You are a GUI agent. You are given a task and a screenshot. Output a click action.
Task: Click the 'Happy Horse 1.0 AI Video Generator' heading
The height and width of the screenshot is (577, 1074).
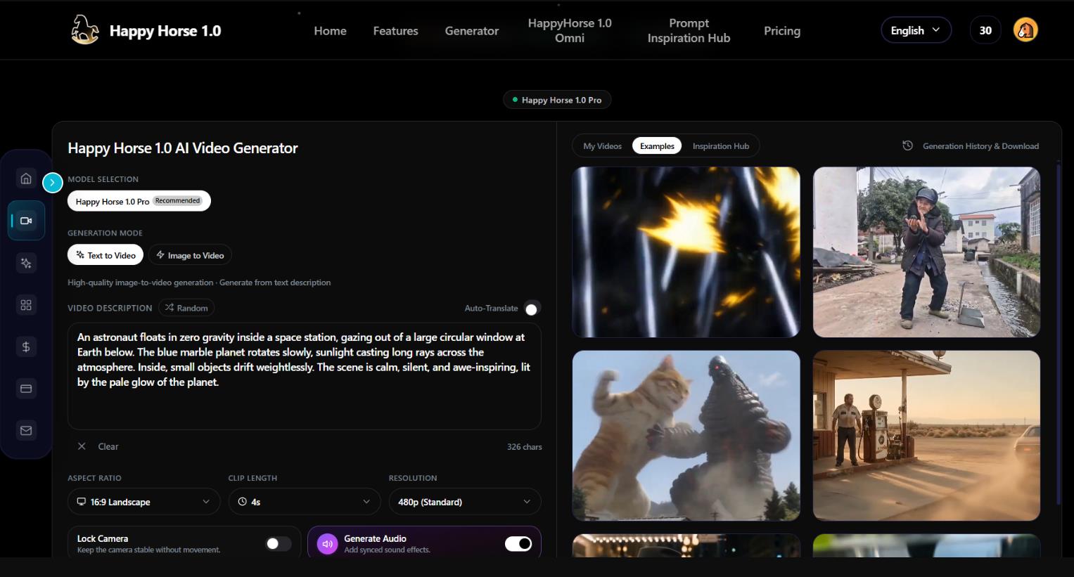[x=183, y=148]
